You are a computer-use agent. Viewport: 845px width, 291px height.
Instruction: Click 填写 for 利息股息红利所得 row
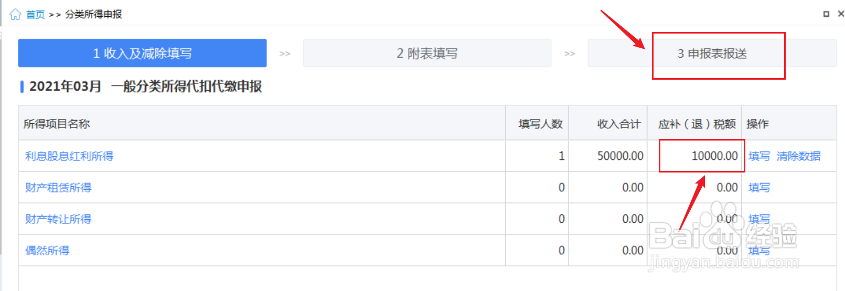[759, 156]
